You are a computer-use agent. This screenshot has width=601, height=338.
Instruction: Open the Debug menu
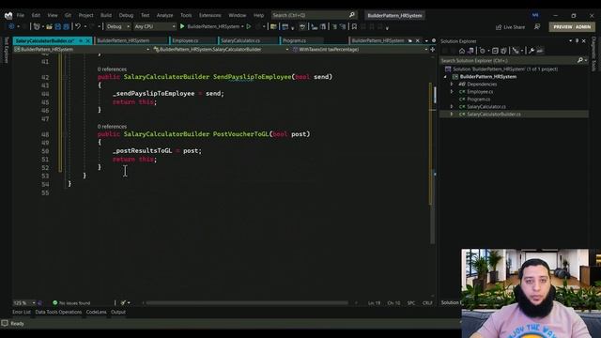[x=126, y=15]
